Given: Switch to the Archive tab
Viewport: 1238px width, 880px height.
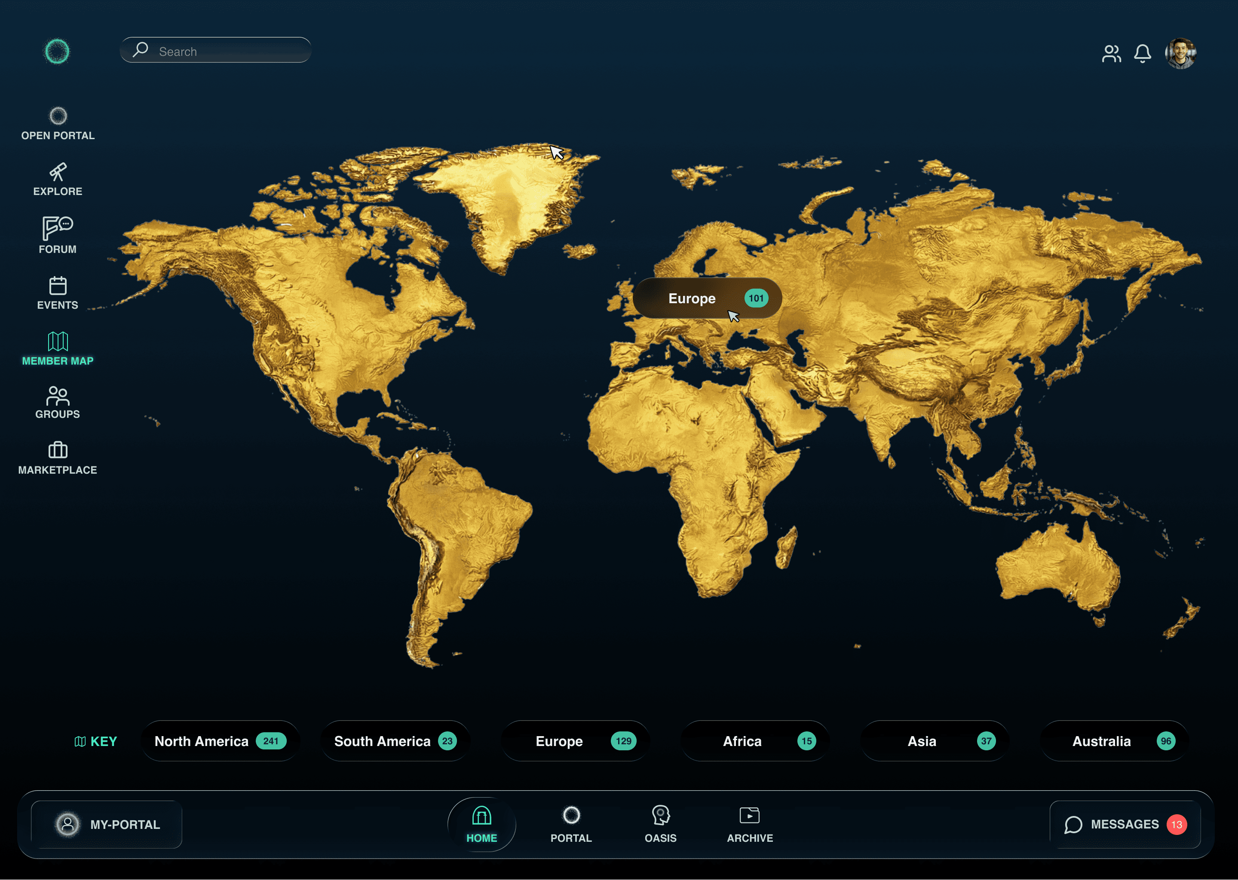Looking at the screenshot, I should pos(749,824).
